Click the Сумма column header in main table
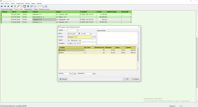Screen dimensions: 198x107 tap(102, 12)
